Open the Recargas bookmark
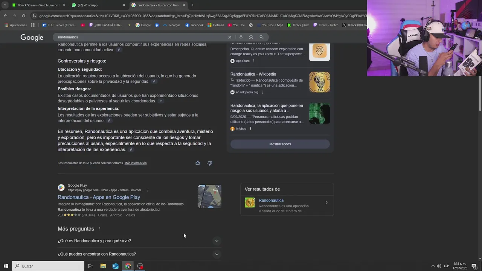This screenshot has width=482, height=271. tap(171, 25)
